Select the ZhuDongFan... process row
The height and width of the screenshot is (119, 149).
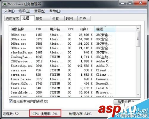click(x=62, y=57)
